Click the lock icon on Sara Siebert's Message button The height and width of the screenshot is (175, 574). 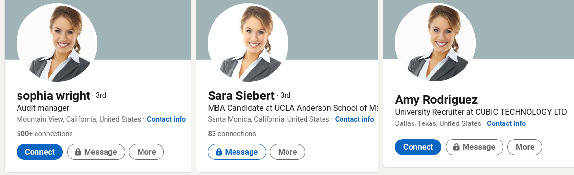(219, 152)
